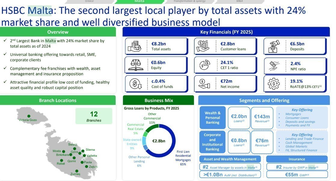This screenshot has width=336, height=181.
Task: Select the Wealth & Personal Banking box
Action: pyautogui.click(x=212, y=118)
